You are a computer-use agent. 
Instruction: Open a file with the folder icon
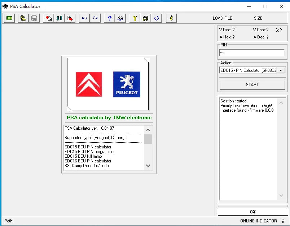point(23,18)
